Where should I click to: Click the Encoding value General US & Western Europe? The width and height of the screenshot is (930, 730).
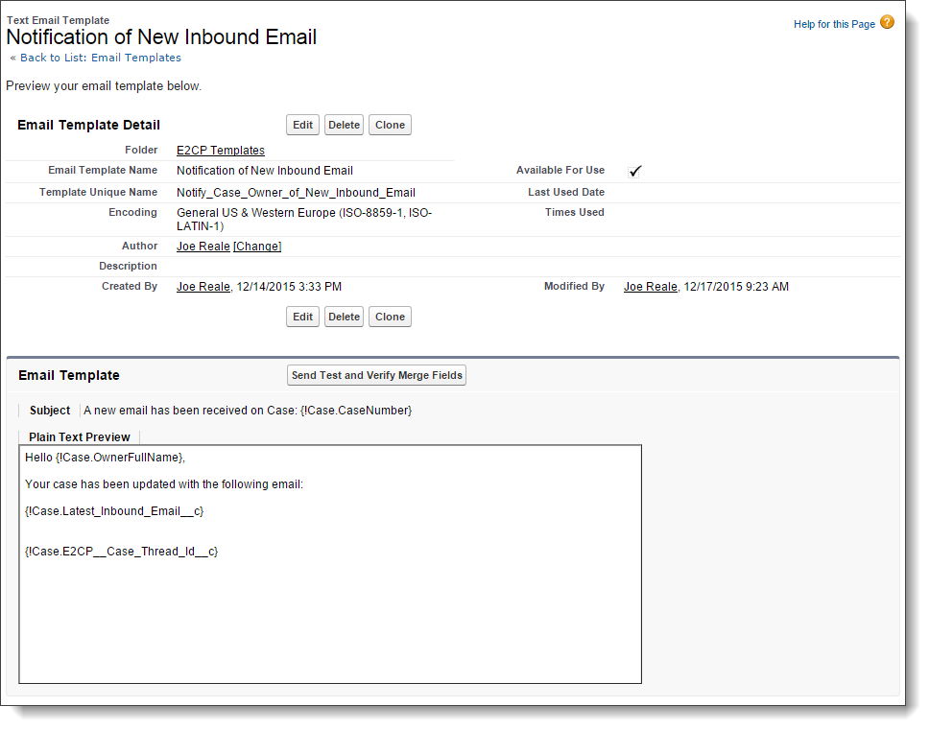click(x=304, y=220)
